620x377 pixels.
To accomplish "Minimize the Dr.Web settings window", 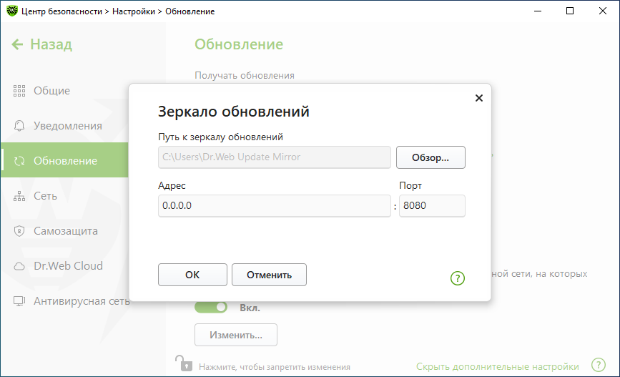I will pyautogui.click(x=537, y=11).
